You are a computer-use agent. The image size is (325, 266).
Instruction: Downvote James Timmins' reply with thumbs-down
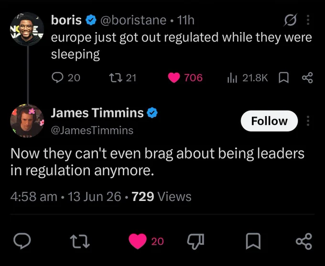(x=195, y=241)
